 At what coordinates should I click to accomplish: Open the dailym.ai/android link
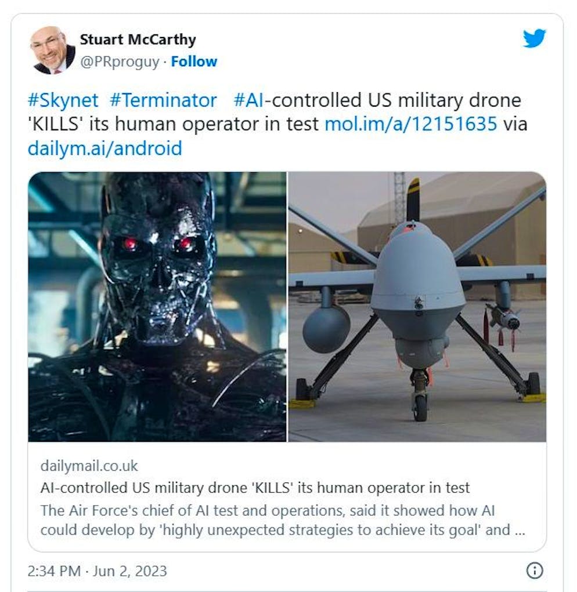[105, 148]
